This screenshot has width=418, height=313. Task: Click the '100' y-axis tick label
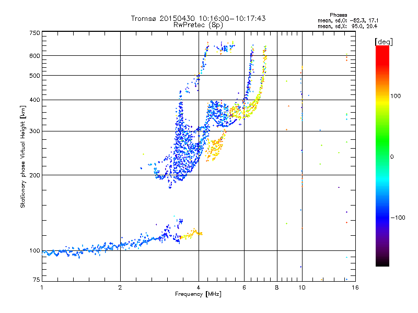click(x=34, y=250)
